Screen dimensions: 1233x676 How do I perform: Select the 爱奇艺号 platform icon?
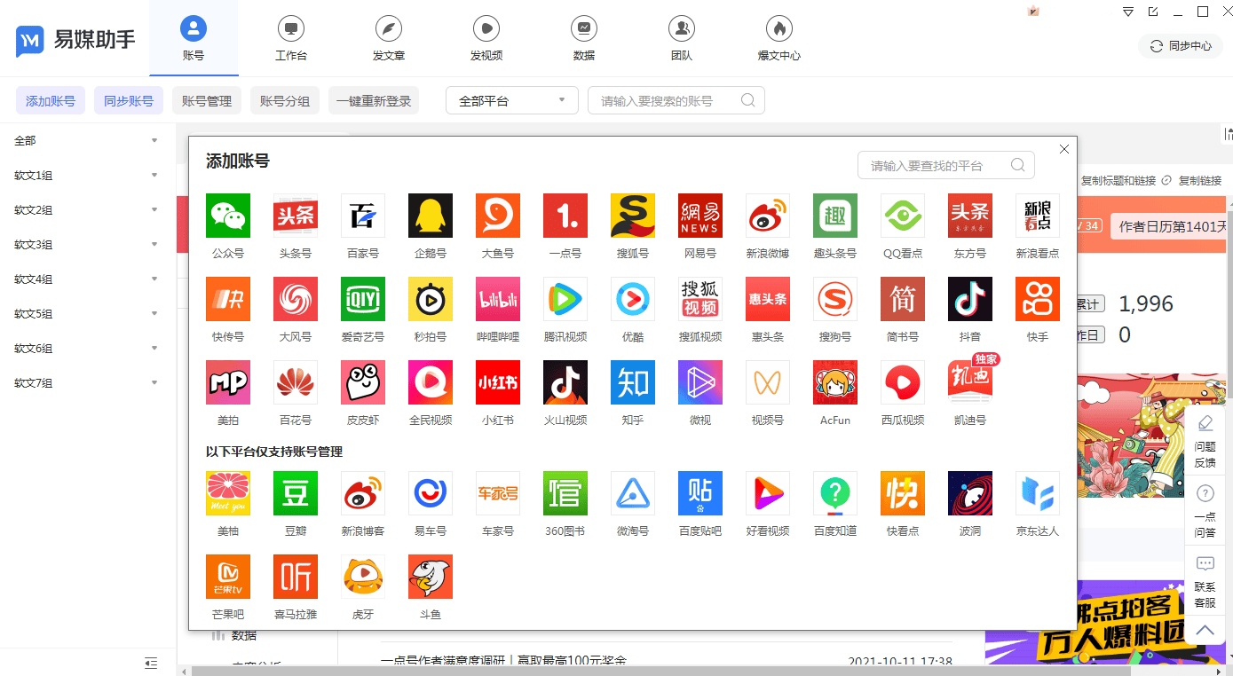(x=362, y=299)
